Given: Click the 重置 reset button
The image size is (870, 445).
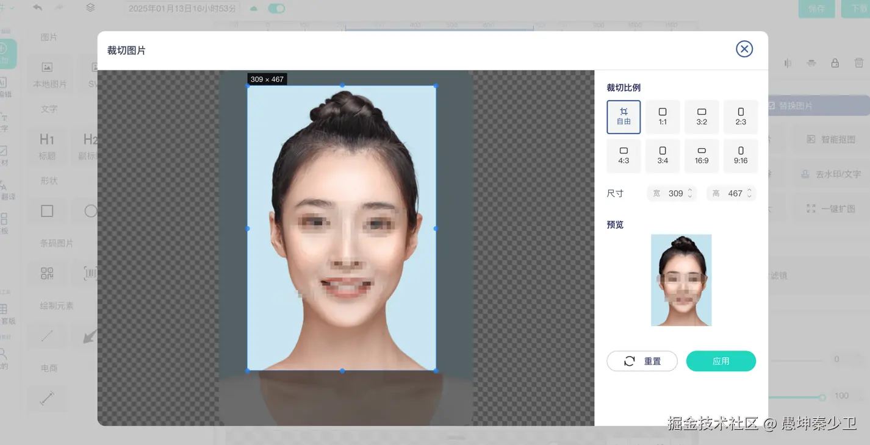Looking at the screenshot, I should [x=642, y=361].
